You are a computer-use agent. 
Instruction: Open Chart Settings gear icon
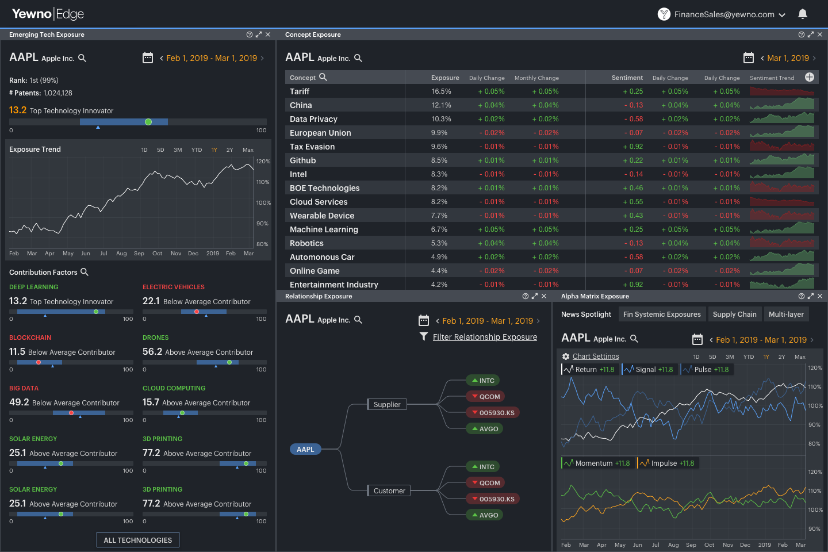pos(566,356)
